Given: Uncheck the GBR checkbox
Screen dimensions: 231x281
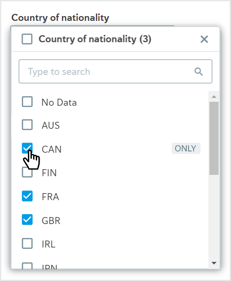Looking at the screenshot, I should pos(27,220).
